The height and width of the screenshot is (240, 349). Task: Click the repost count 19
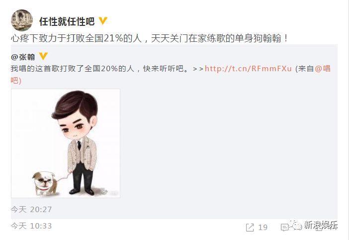point(262,227)
